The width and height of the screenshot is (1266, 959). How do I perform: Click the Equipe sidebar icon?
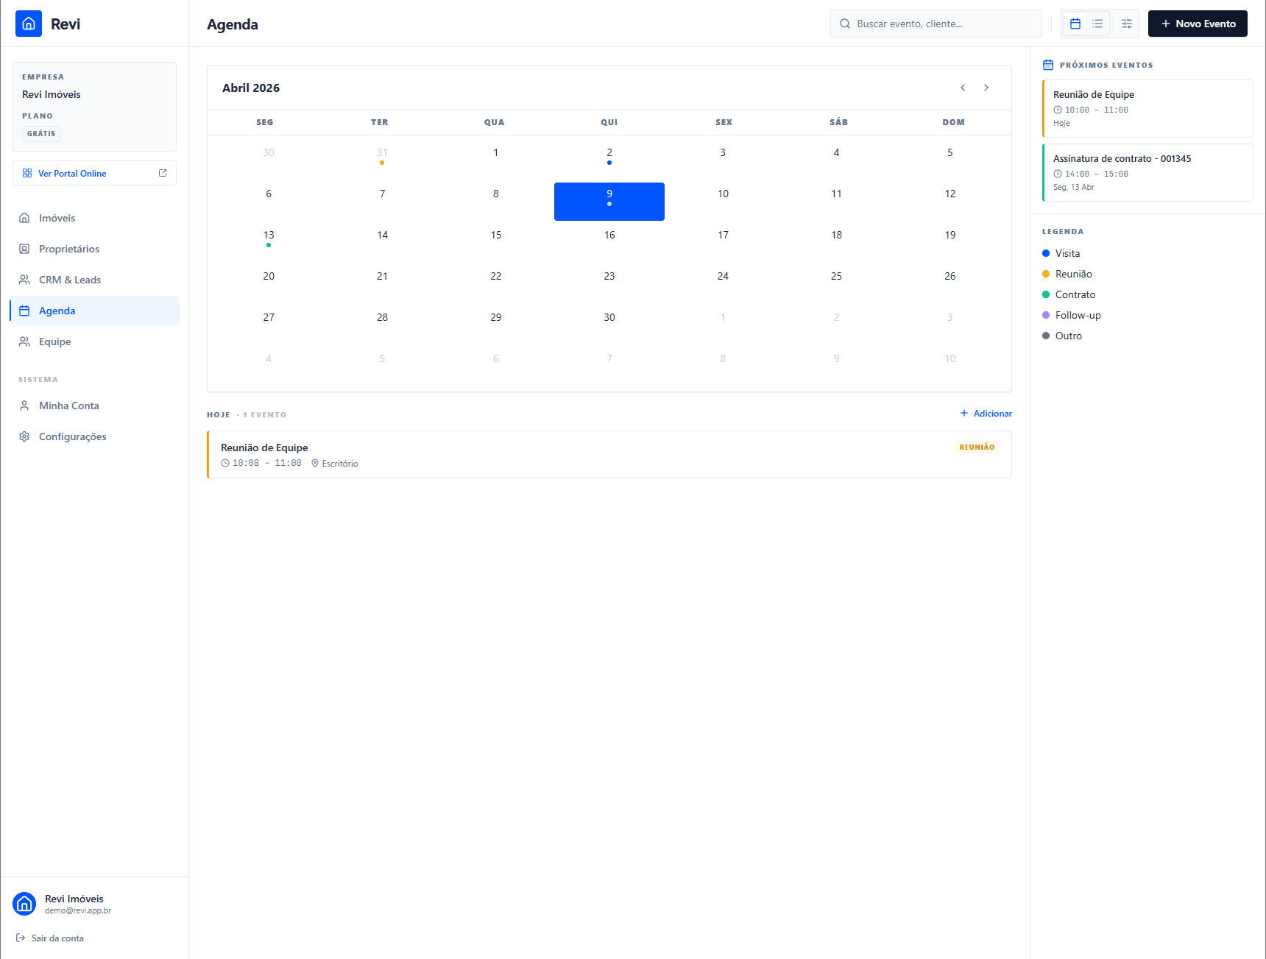[25, 342]
